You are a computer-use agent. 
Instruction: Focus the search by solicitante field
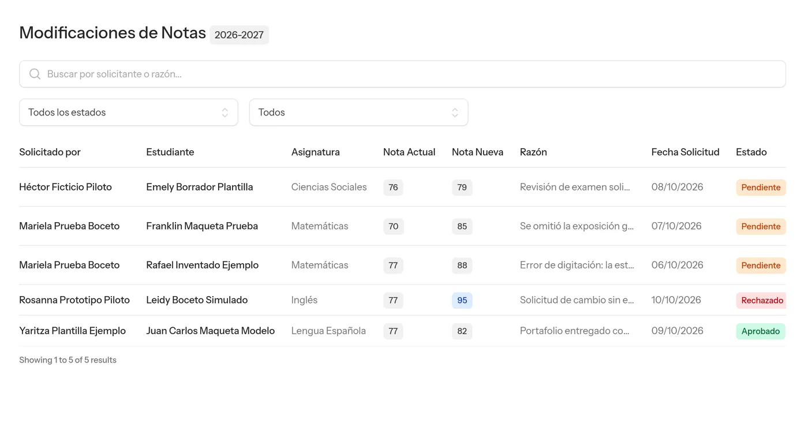[402, 74]
